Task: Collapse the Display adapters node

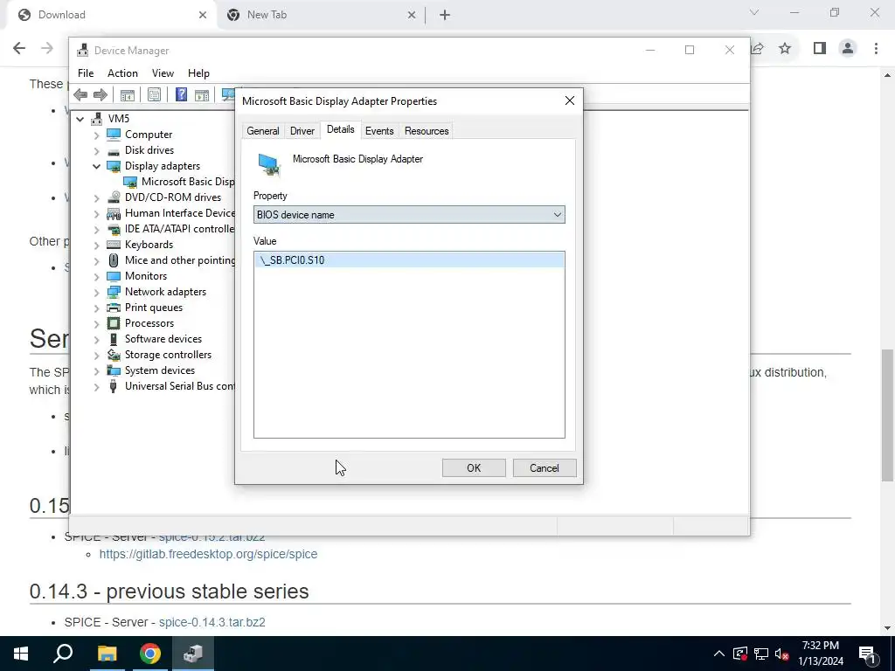Action: coord(96,167)
